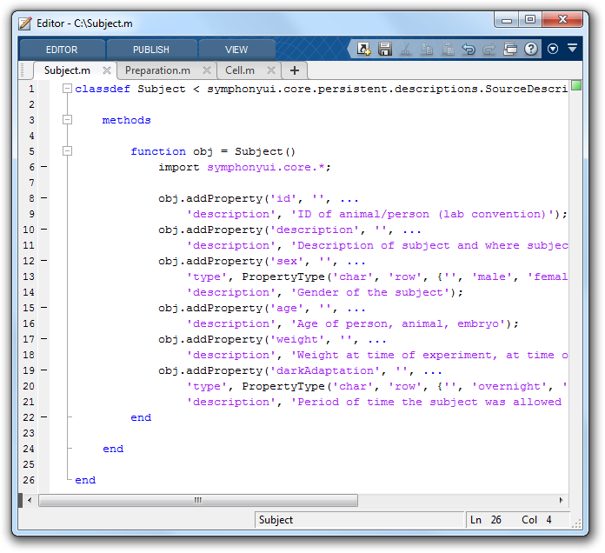Switch to the PUBLISH ribbon tab
Viewport: 605px width, 553px height.
point(151,50)
